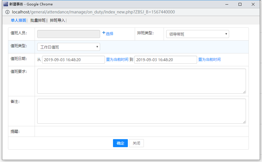Expand the 值班类型 dropdown showing 工作日值班
The image size is (262, 162).
pyautogui.click(x=68, y=47)
